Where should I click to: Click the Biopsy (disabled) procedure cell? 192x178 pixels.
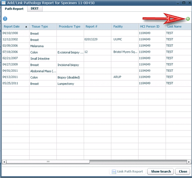point(70,78)
